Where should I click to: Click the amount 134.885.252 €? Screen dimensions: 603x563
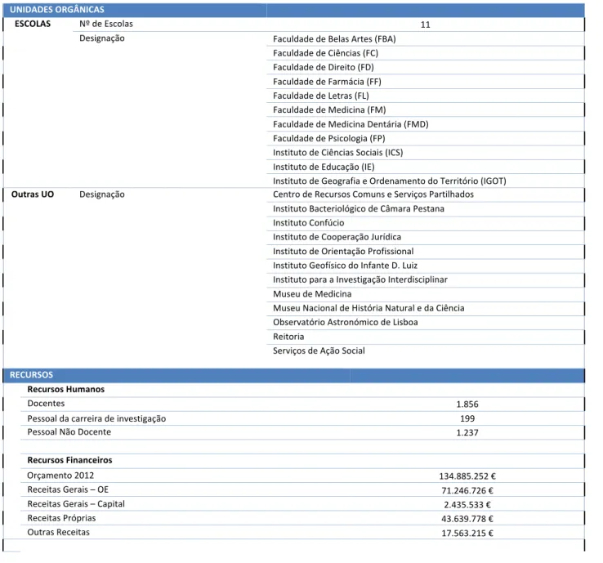467,476
